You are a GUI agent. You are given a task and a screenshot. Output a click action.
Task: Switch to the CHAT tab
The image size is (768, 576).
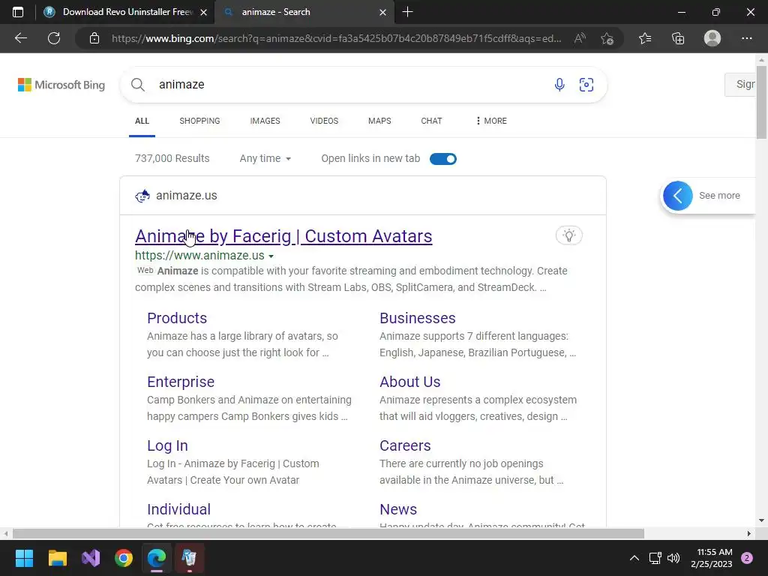pos(431,121)
